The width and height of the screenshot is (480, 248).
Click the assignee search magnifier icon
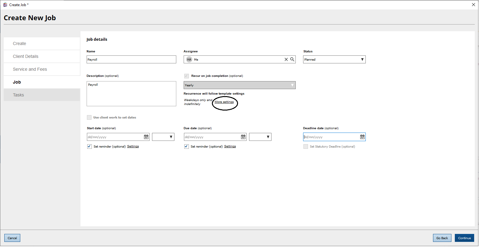pos(292,60)
